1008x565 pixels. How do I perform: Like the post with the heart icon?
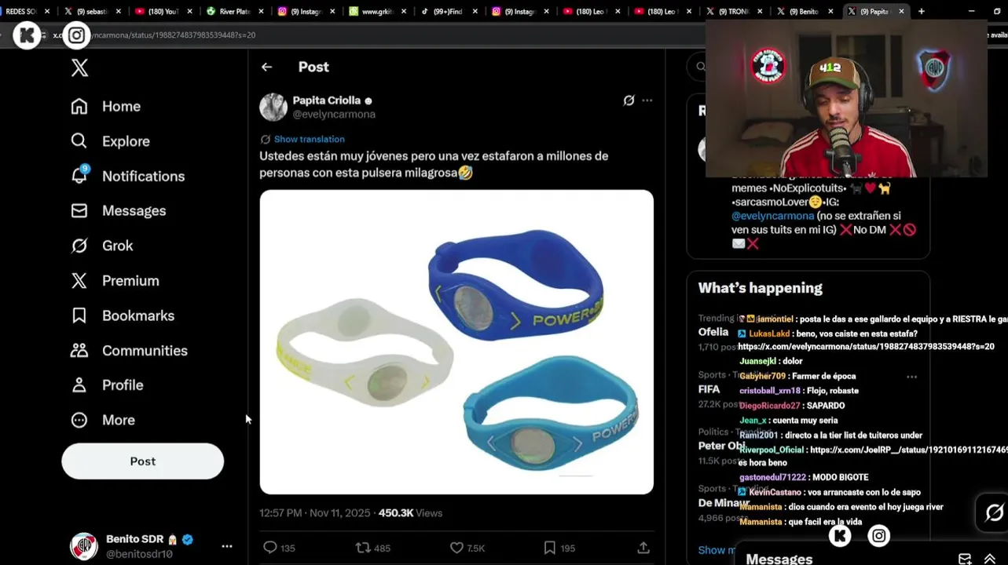click(x=456, y=548)
